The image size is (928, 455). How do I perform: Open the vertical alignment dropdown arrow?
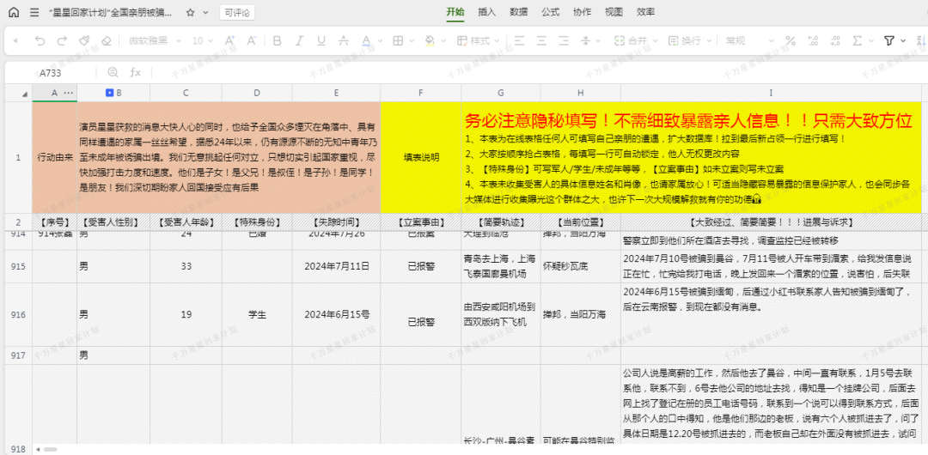click(599, 41)
